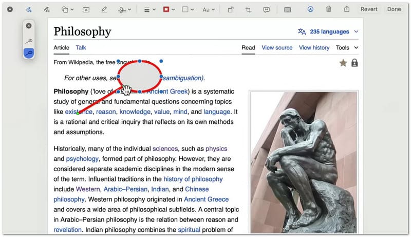Click the revelation link

coord(68,230)
